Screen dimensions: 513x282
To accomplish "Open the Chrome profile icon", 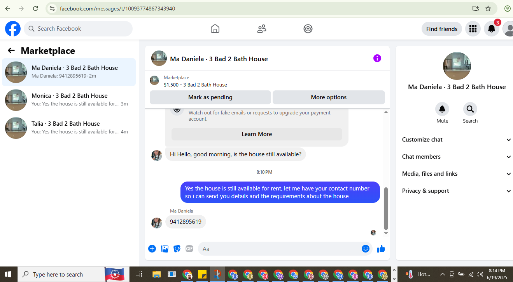I will pos(508,9).
